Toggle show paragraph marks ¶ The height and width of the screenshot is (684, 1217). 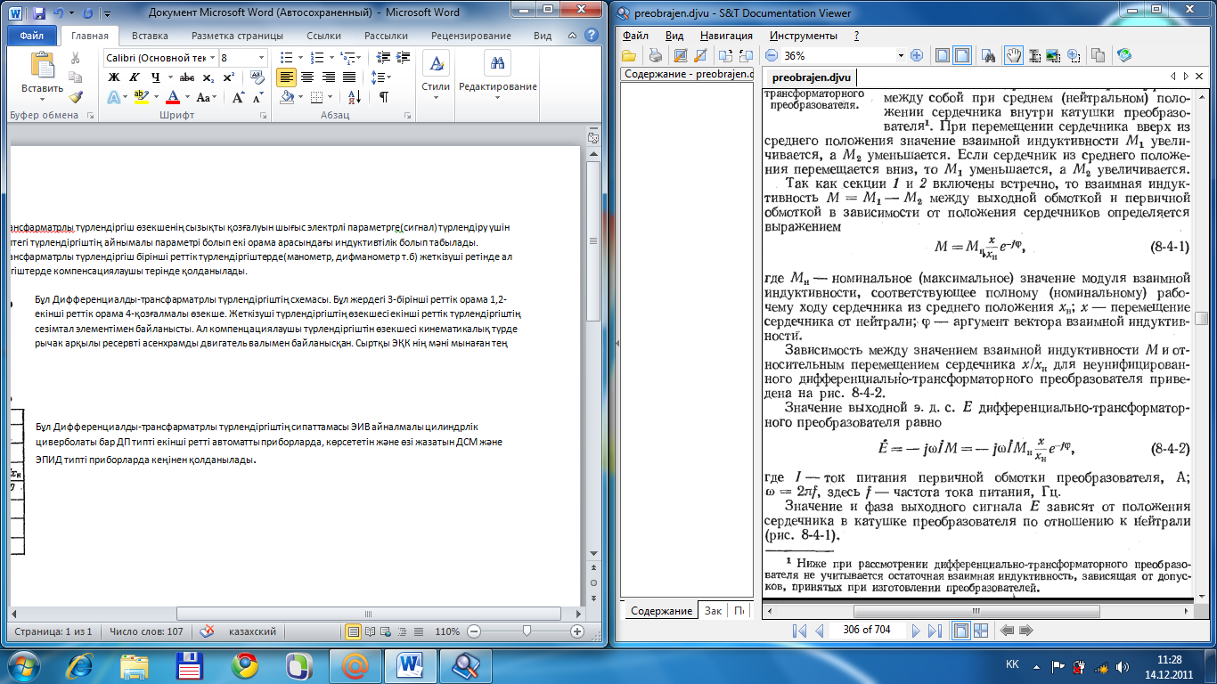(384, 97)
